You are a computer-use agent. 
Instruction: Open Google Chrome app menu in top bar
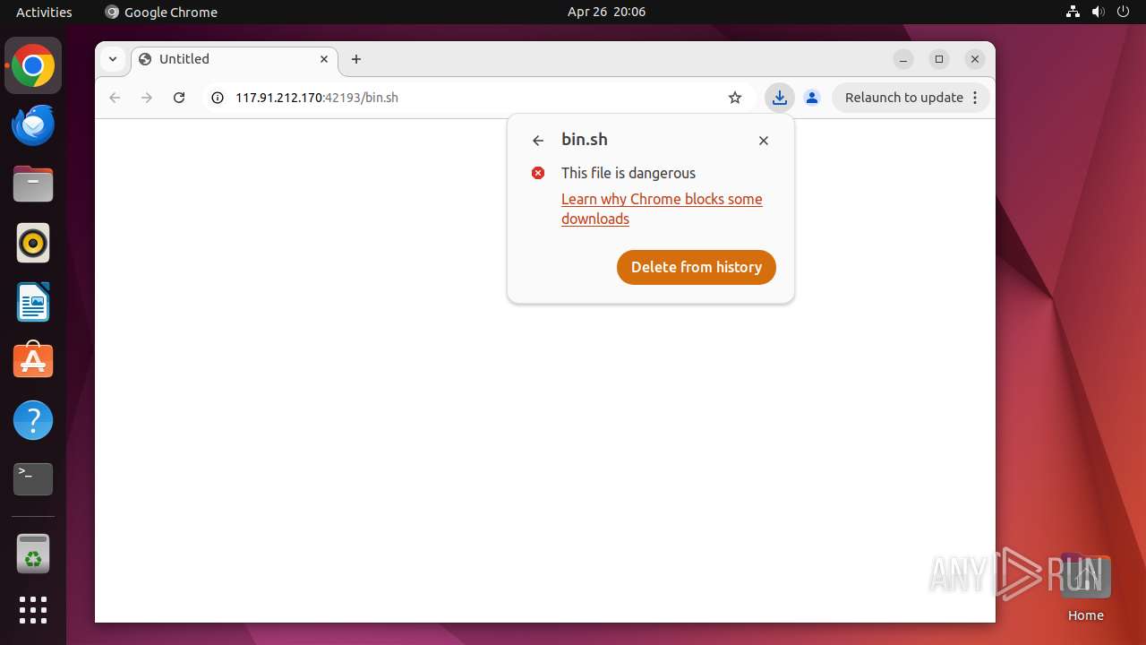click(x=161, y=12)
